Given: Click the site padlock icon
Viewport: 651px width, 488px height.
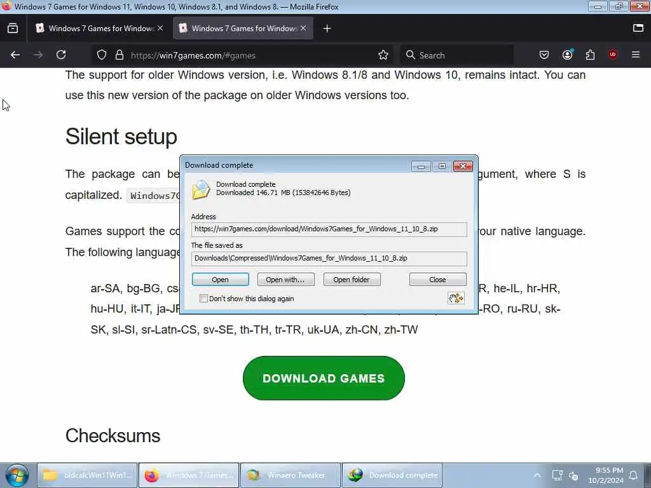Looking at the screenshot, I should click(x=120, y=55).
